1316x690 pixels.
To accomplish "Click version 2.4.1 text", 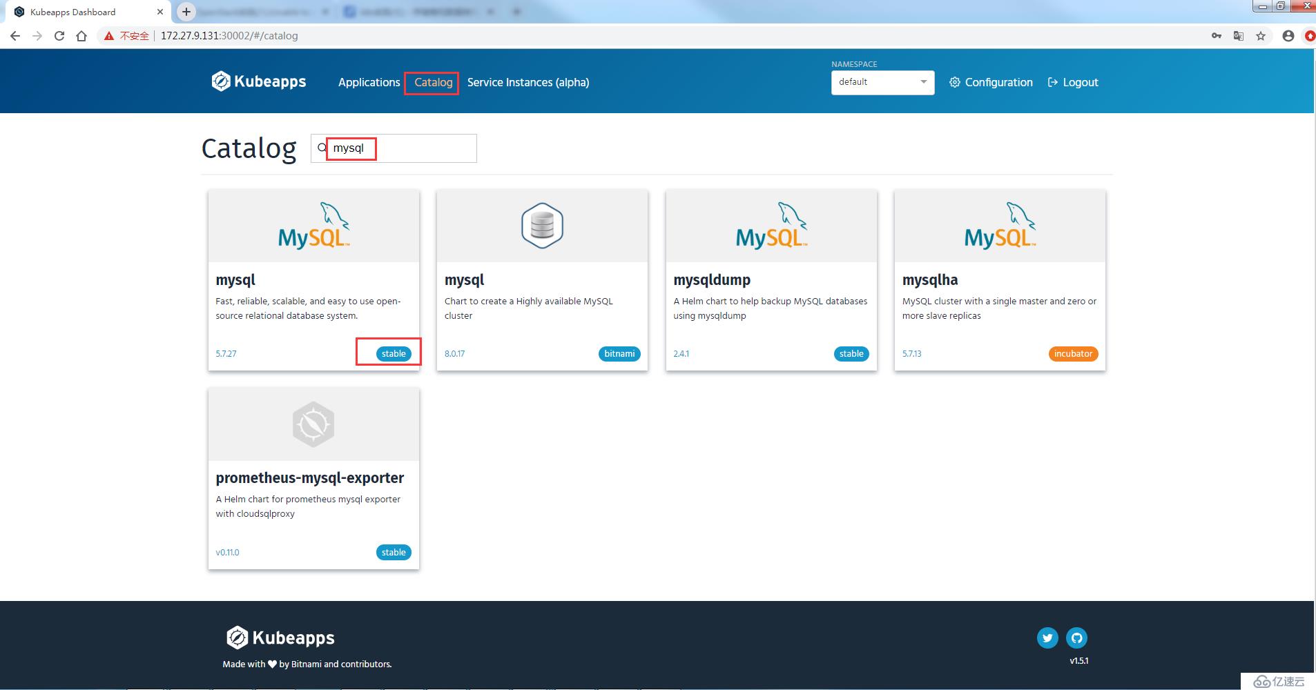I will click(681, 354).
